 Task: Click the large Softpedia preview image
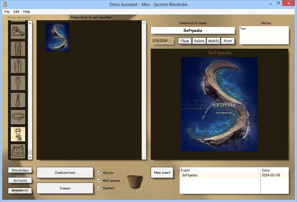click(x=219, y=104)
